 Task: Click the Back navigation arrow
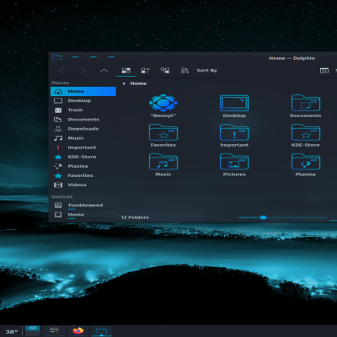(x=62, y=71)
